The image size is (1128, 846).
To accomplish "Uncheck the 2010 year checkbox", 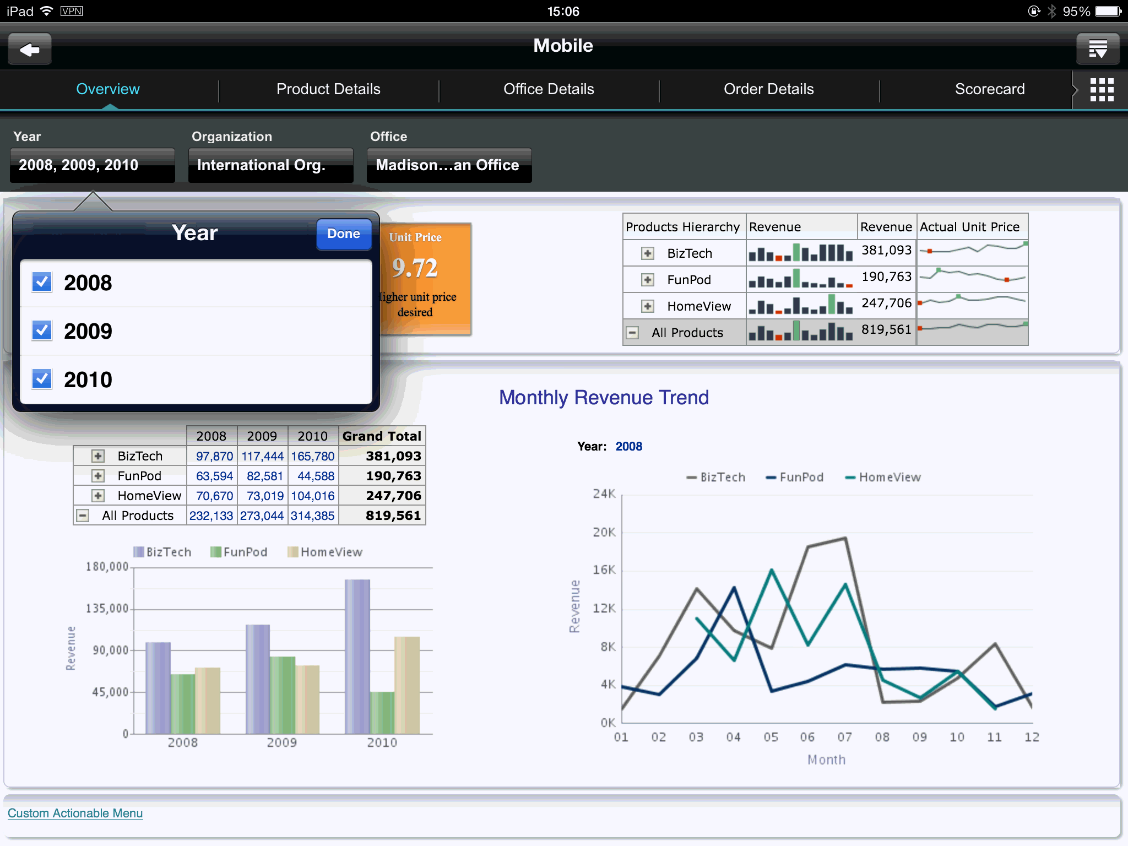I will (42, 379).
